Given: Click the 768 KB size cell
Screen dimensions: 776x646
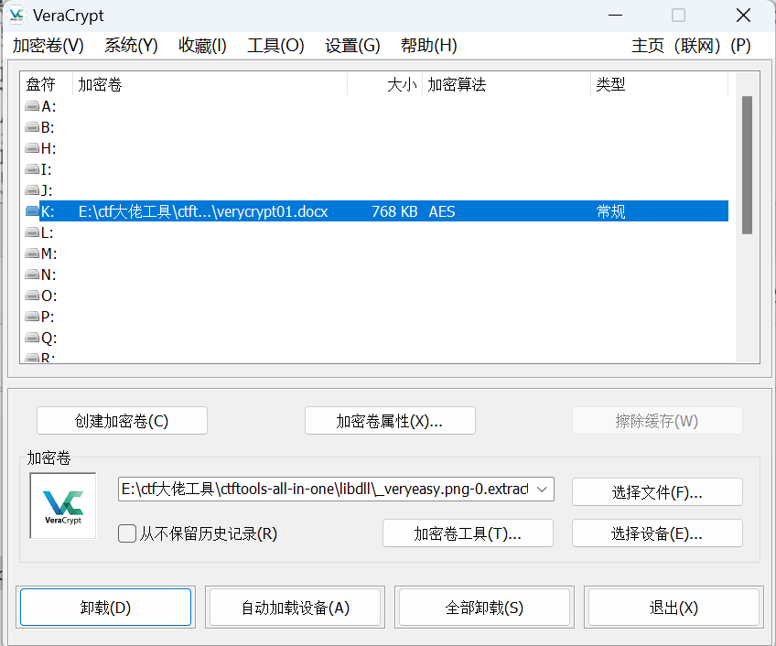Looking at the screenshot, I should 394,211.
